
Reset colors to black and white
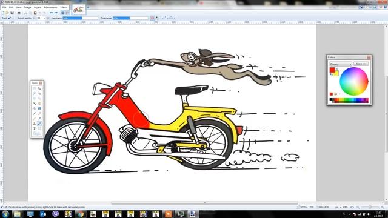point(330,74)
